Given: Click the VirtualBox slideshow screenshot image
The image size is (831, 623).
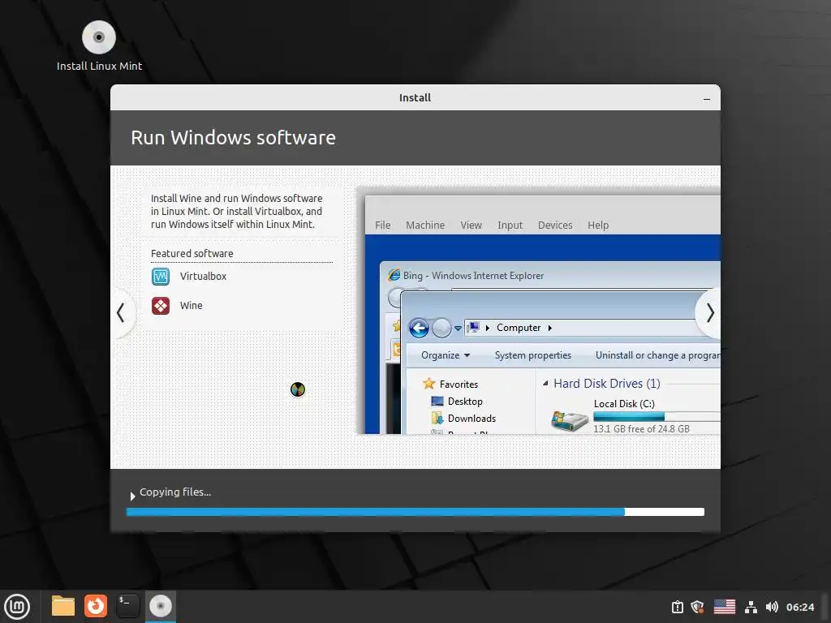Looking at the screenshot, I should tap(539, 311).
